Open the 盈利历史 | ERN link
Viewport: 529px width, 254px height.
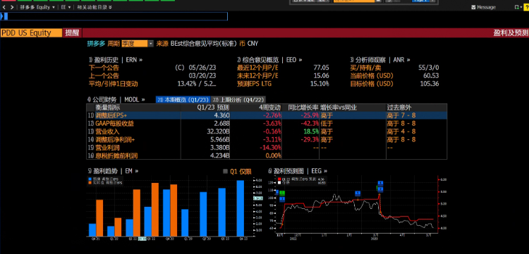(116, 60)
